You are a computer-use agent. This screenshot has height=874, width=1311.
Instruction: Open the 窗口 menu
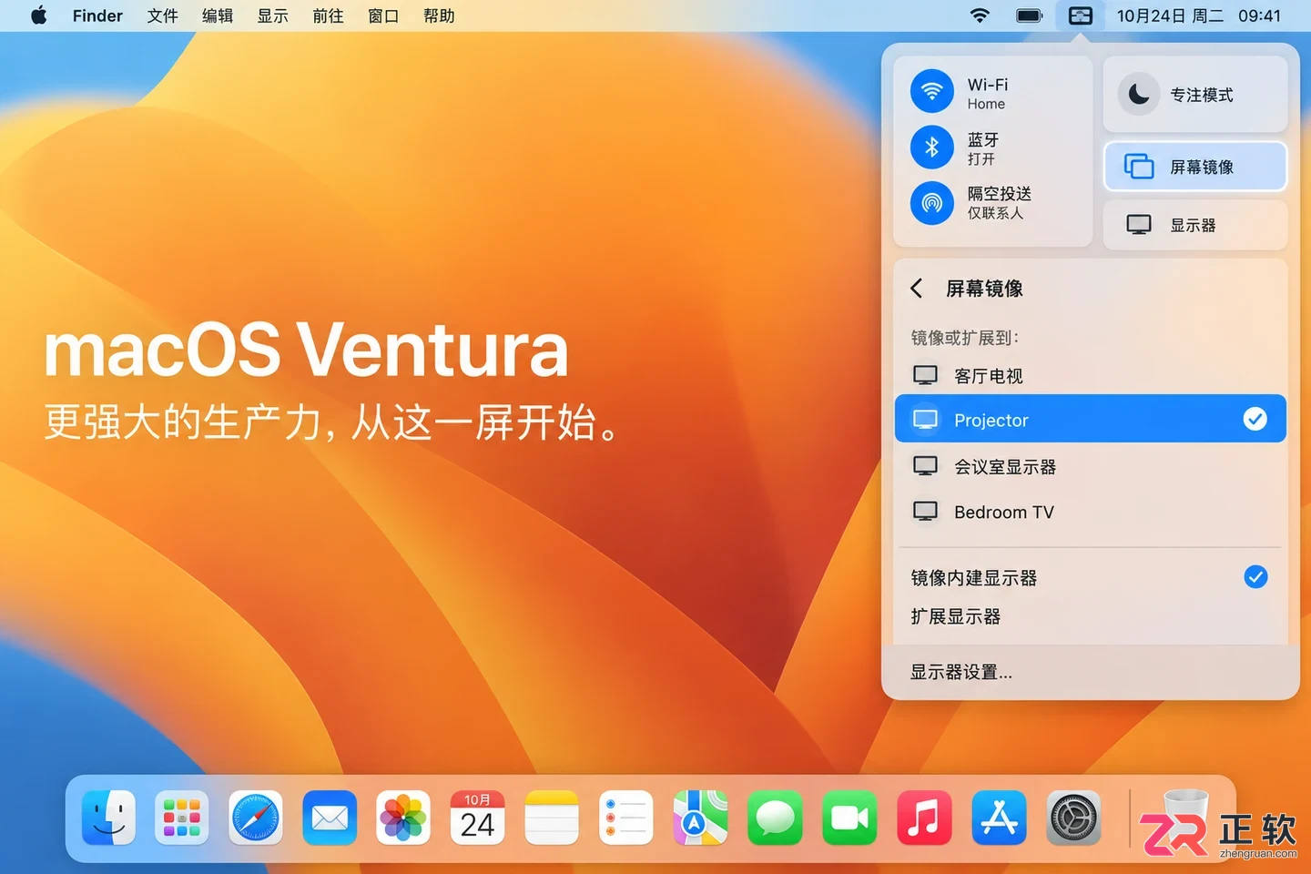pos(383,15)
